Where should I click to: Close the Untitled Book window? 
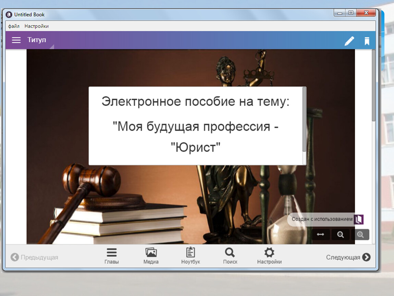366,13
